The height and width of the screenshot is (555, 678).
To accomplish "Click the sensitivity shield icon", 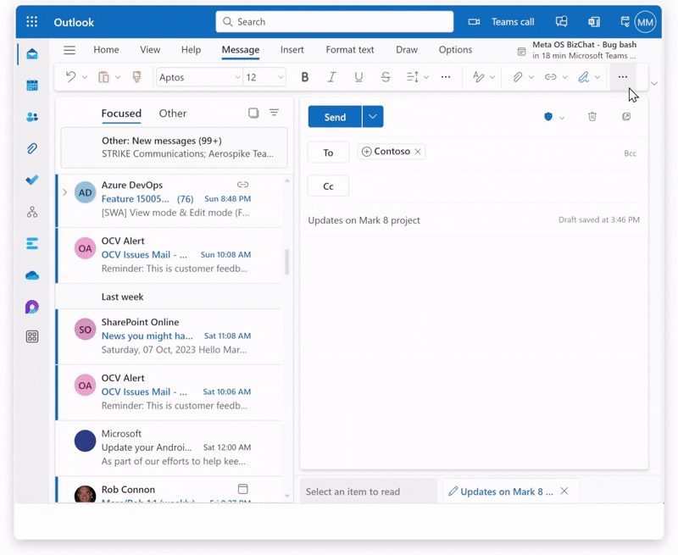I will [x=548, y=116].
